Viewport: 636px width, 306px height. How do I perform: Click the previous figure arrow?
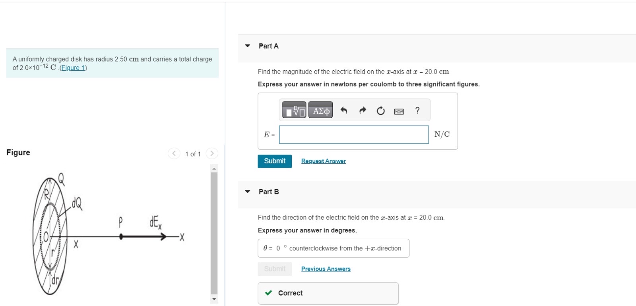[x=174, y=153]
